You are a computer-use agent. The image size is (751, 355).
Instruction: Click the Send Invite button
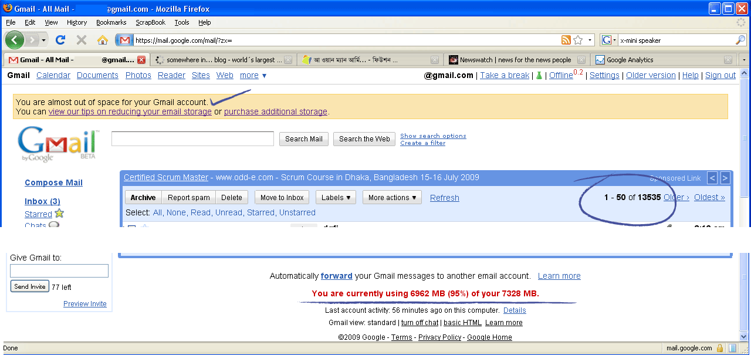tap(30, 287)
